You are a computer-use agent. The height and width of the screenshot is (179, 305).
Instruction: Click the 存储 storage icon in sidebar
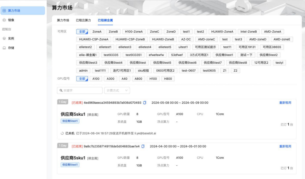4,48
